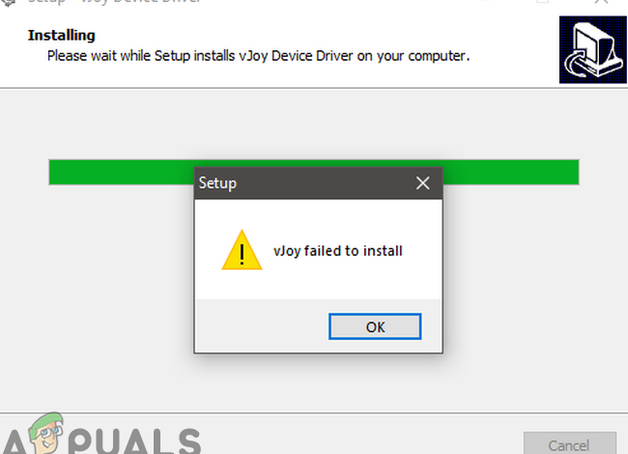Click the PUALS watermark lettering
628x454 pixels.
[x=134, y=442]
